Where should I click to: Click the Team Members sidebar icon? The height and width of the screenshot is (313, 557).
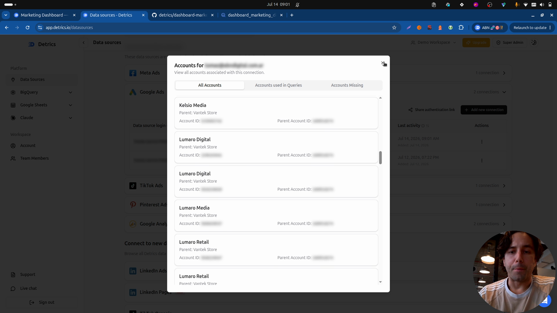13,158
